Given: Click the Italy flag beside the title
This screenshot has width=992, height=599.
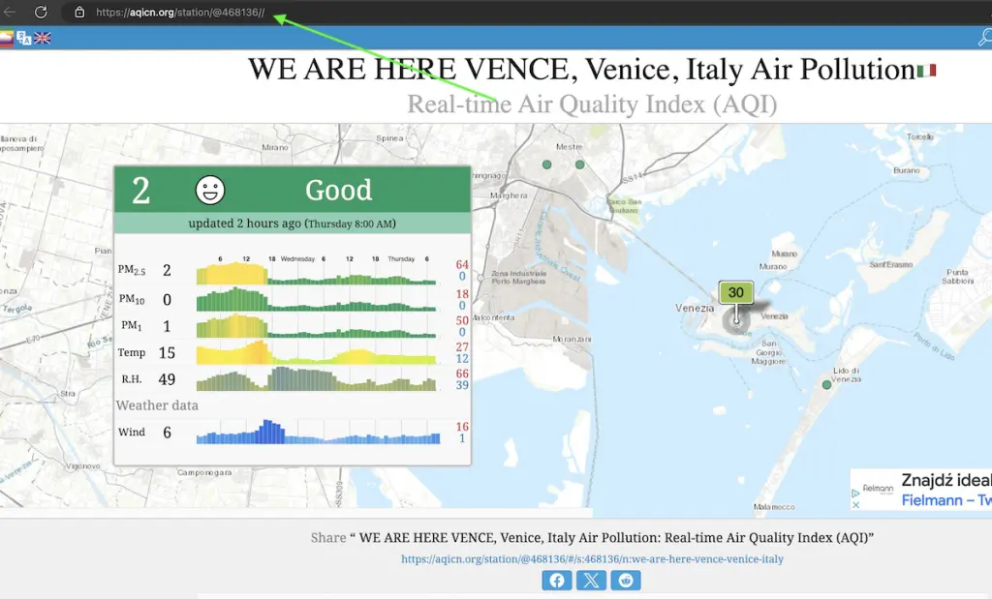Looking at the screenshot, I should [926, 71].
